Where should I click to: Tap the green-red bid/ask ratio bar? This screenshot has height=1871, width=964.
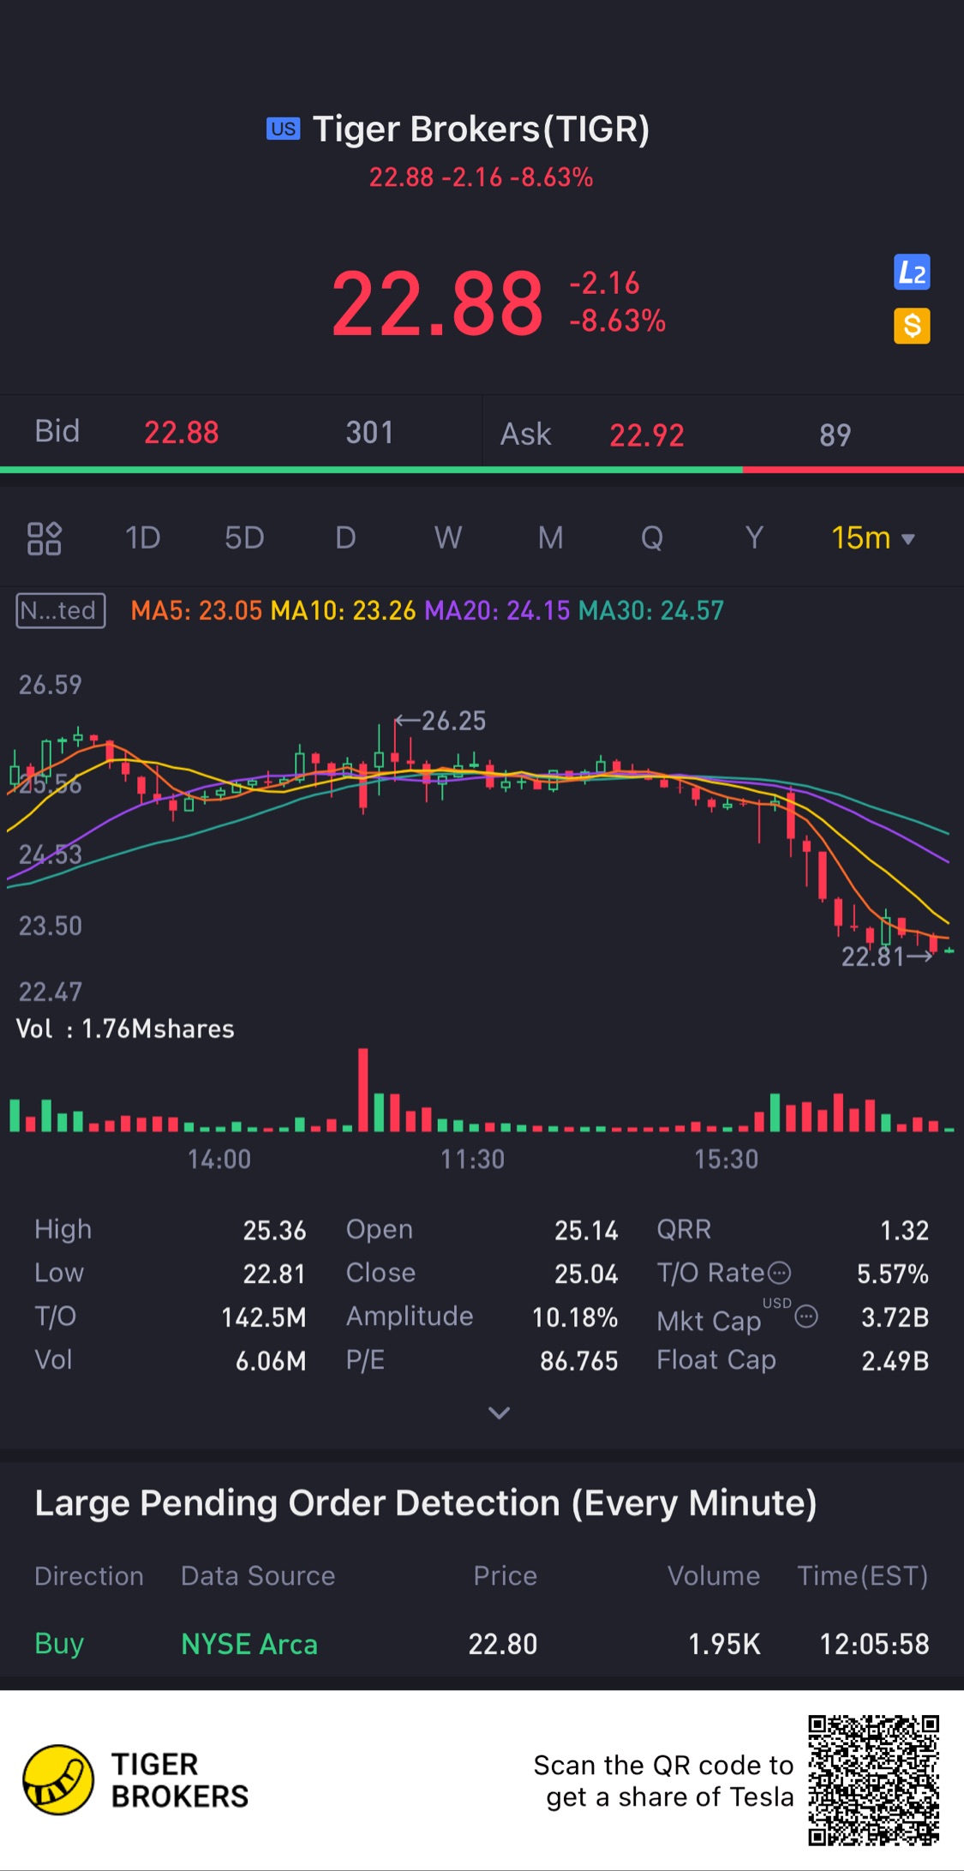click(x=482, y=470)
